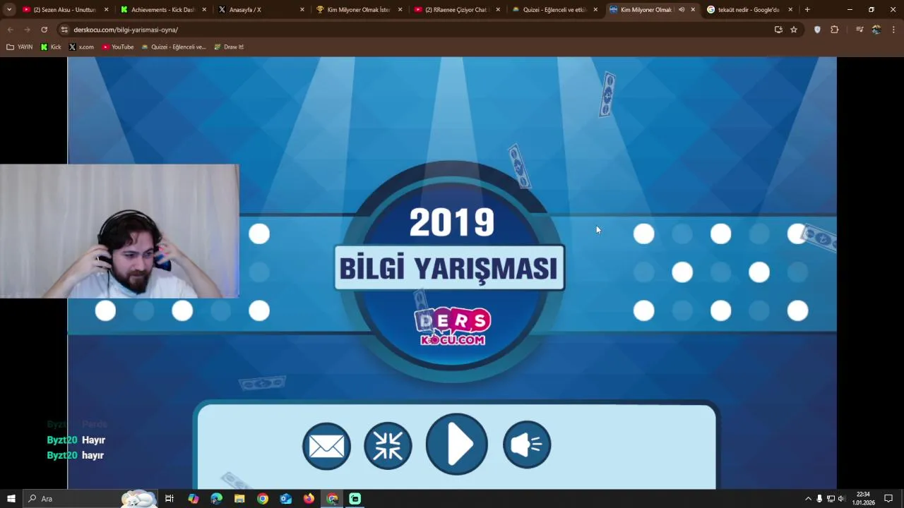Expand the tab search dropdown arrow

tap(9, 10)
